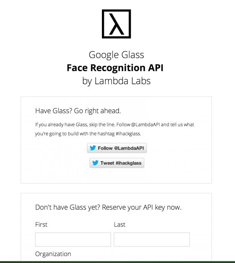
Task: Click the Twitter bird on the Follow button
Action: tap(93, 148)
